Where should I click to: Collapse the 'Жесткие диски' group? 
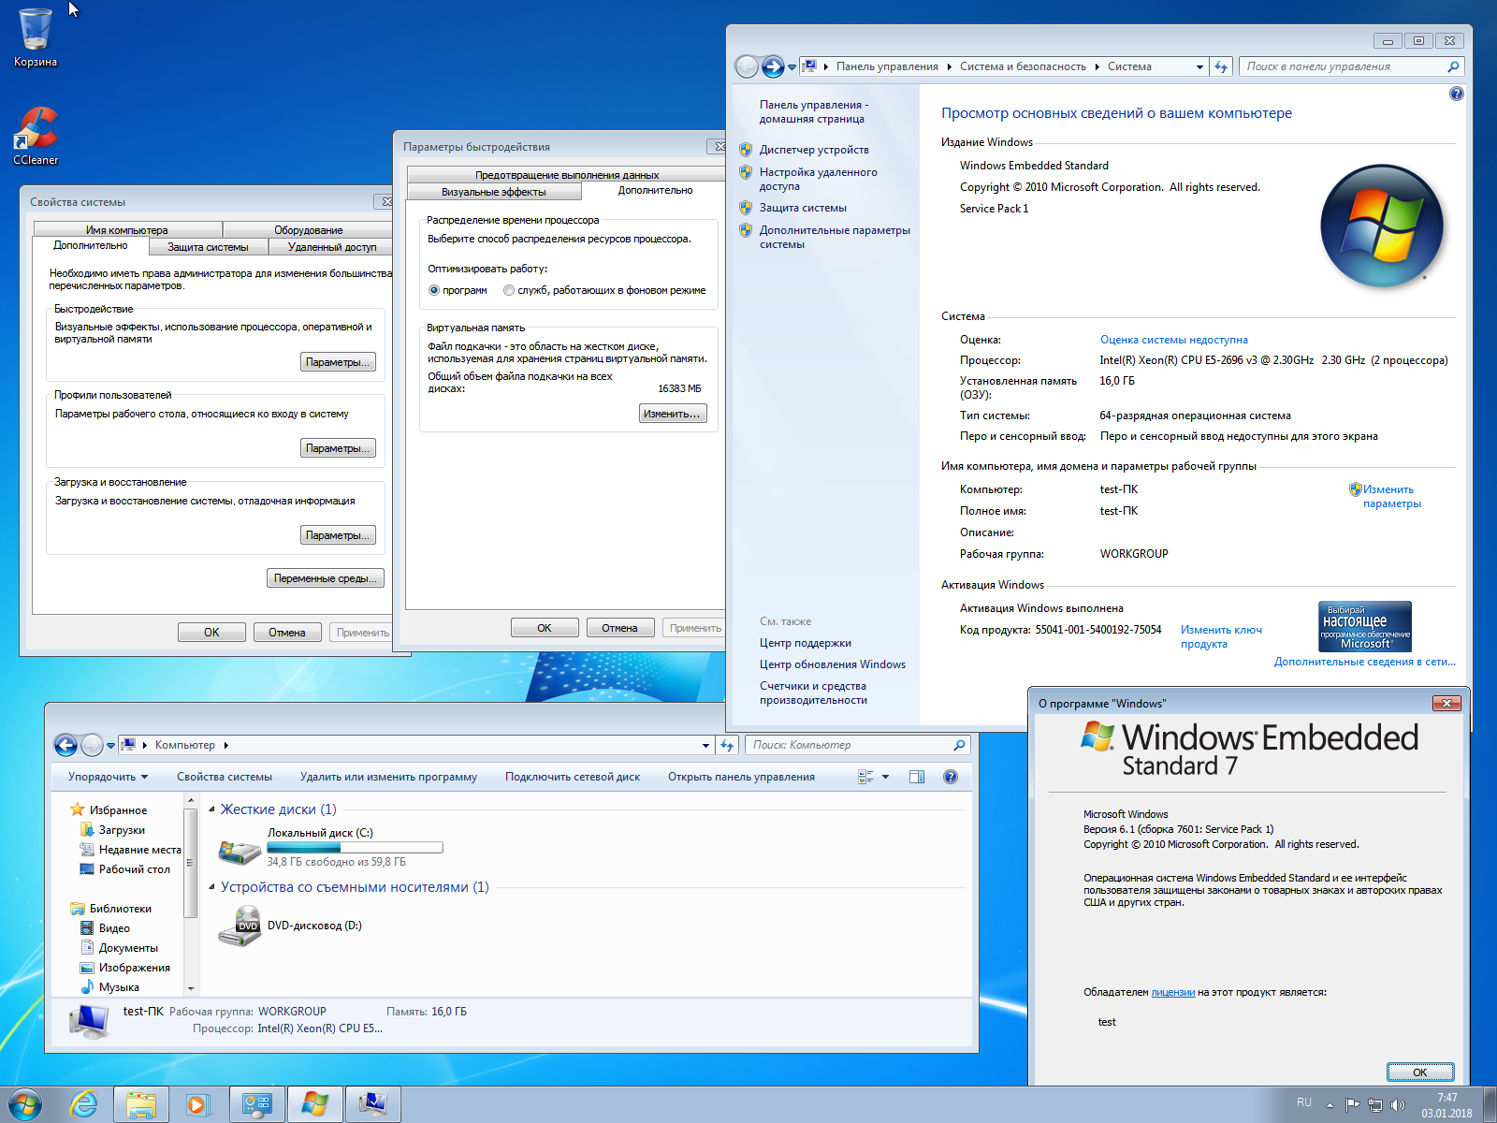click(211, 809)
